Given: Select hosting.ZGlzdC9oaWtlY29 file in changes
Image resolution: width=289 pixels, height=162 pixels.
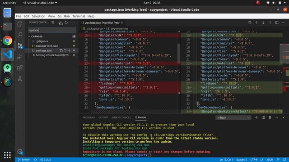Looking at the screenshot, I should [51, 55].
